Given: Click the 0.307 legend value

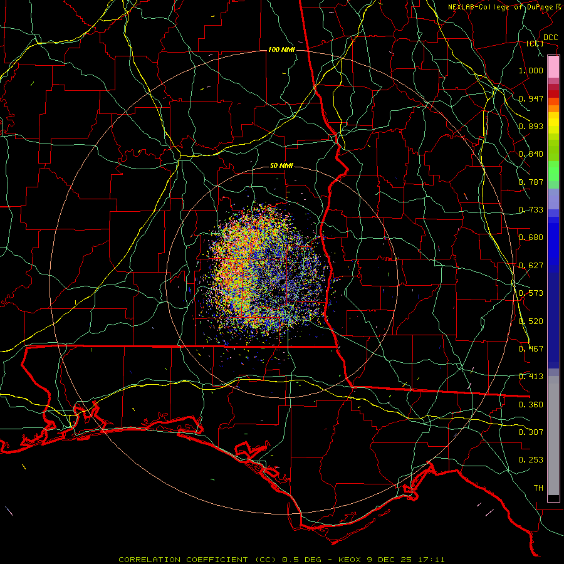Looking at the screenshot, I should pos(531,432).
